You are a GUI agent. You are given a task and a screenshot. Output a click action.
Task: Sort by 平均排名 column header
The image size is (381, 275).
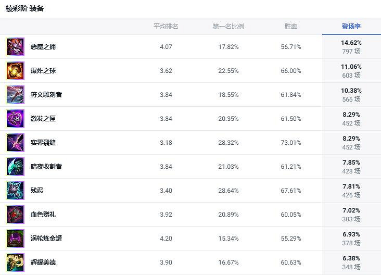point(166,27)
